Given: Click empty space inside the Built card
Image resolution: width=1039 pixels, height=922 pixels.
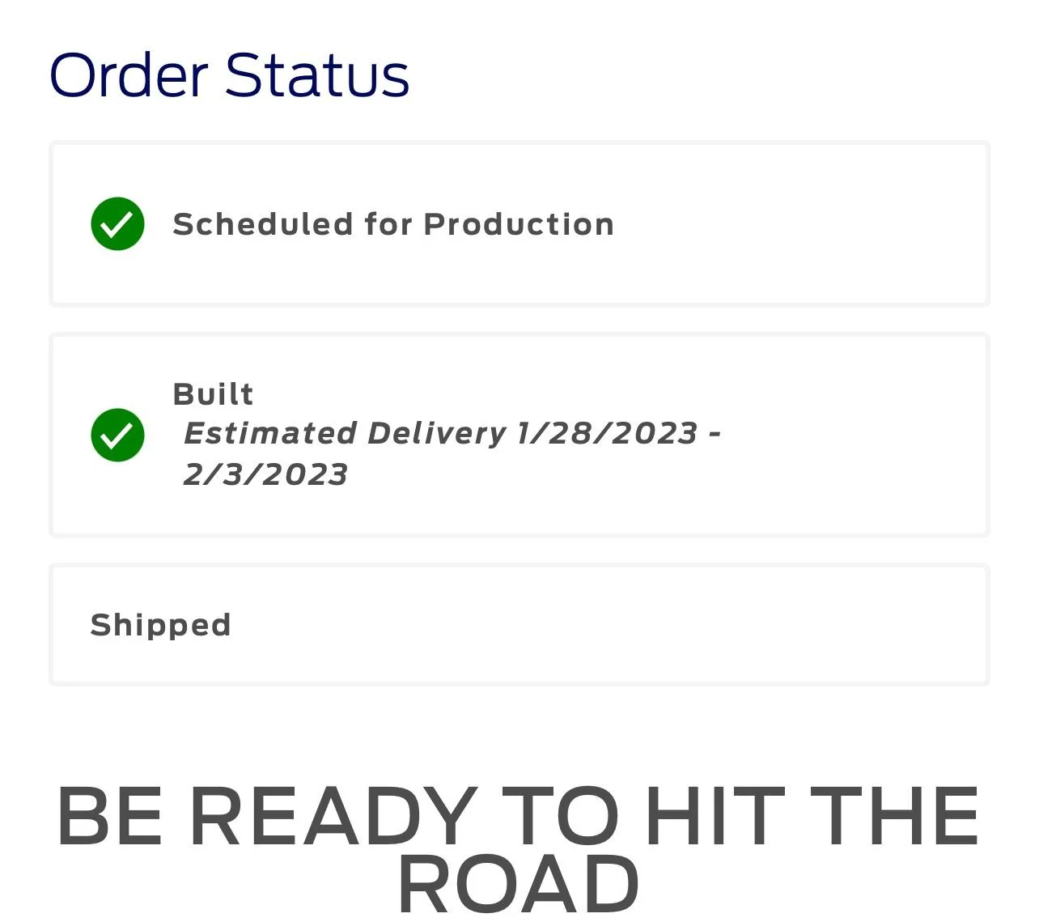Looking at the screenshot, I should pos(850,436).
